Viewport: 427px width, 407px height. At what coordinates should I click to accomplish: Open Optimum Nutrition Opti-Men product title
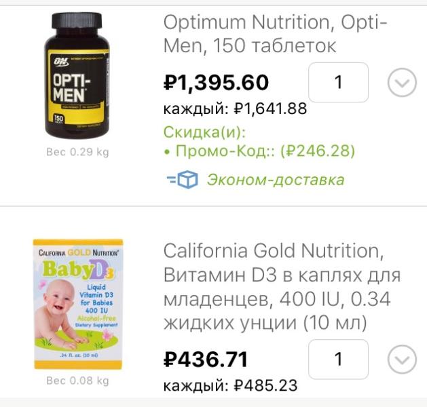coord(275,34)
